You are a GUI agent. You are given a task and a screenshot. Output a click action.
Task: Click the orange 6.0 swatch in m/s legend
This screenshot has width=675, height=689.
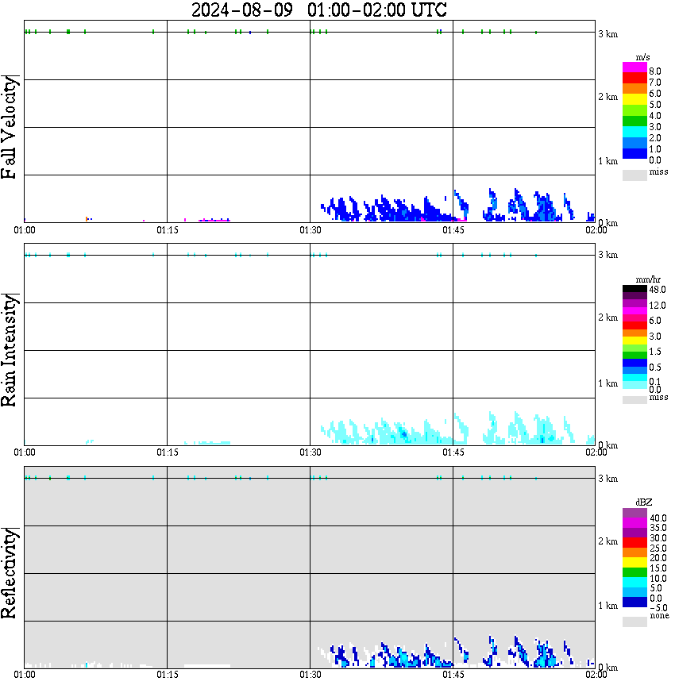pos(634,89)
